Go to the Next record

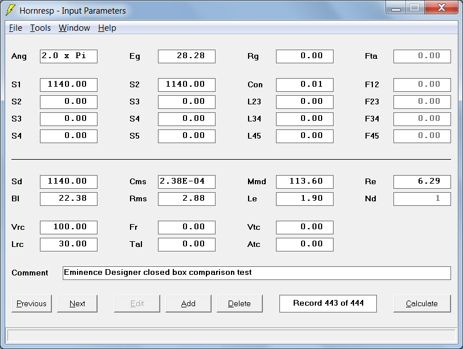[x=77, y=303]
